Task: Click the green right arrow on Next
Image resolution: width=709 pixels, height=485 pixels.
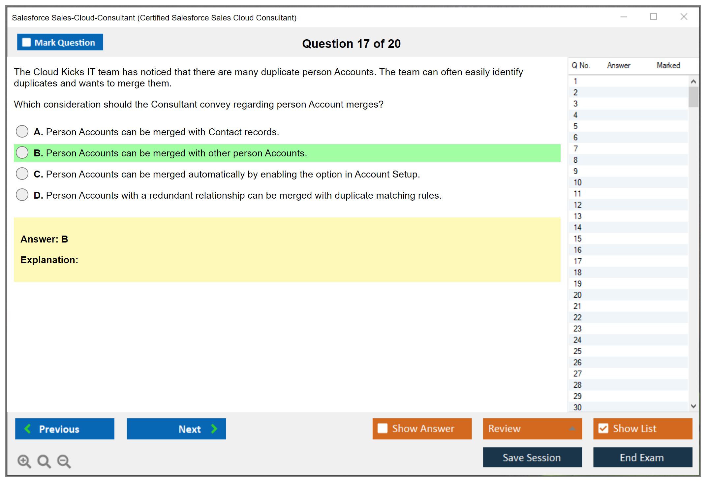Action: [214, 429]
